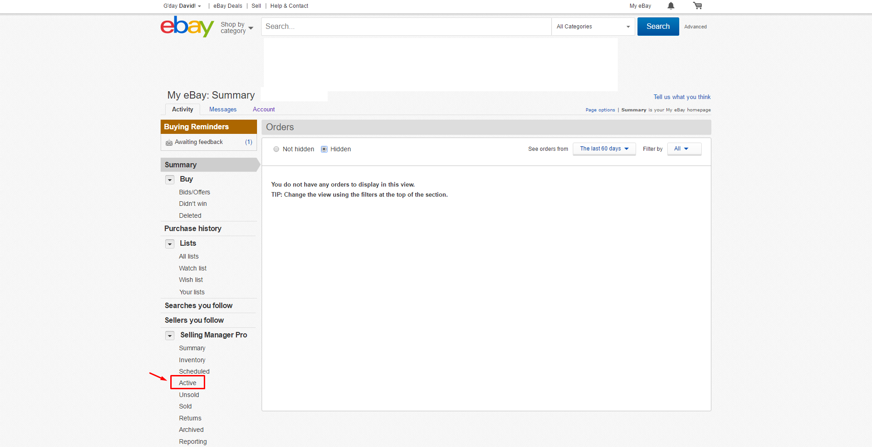Open Watch list in sidebar

pyautogui.click(x=193, y=268)
